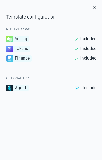
Task: Click the Tokens cube icon
Action: (x=9, y=49)
